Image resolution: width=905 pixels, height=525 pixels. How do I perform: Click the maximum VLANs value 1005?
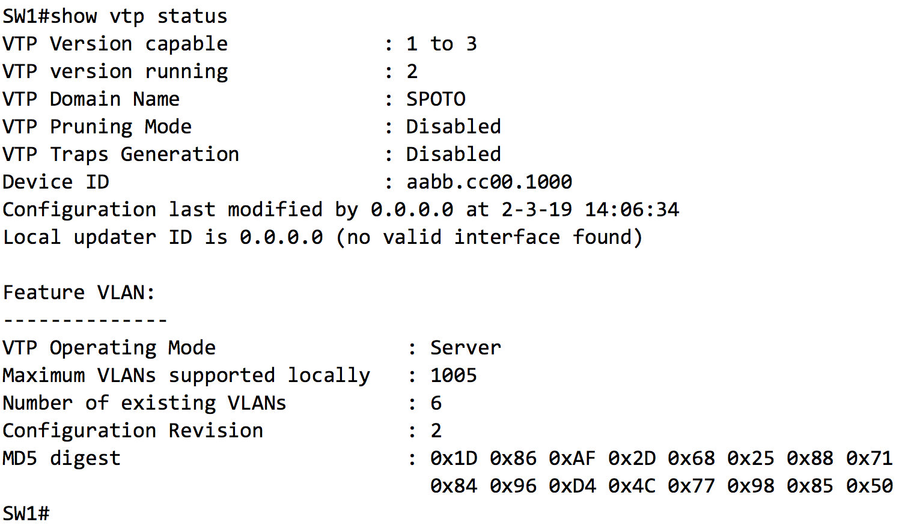click(x=453, y=375)
